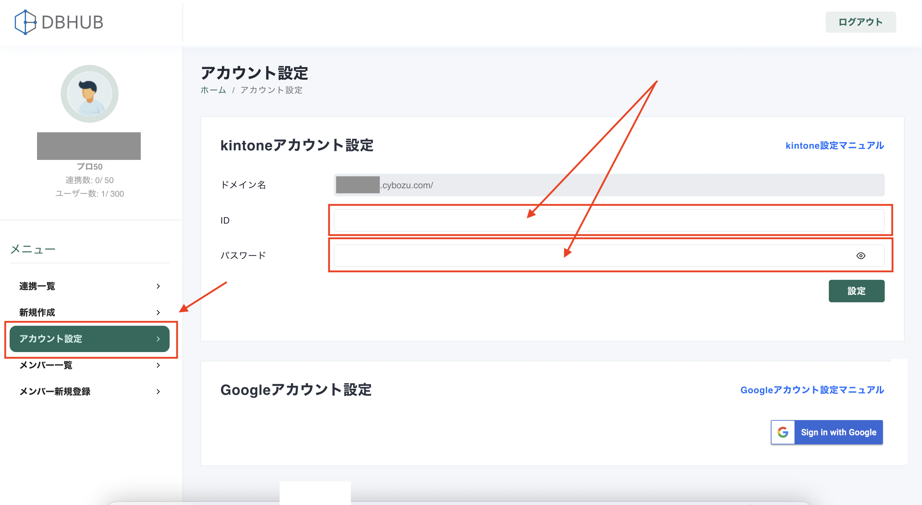Click the user avatar profile picture
This screenshot has height=505, width=922.
pyautogui.click(x=90, y=94)
